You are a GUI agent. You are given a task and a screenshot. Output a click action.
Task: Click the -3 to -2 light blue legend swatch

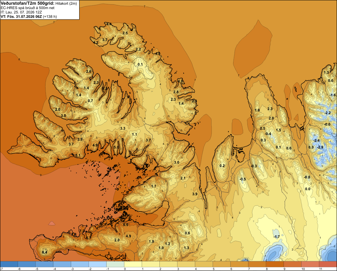tap(80, 264)
